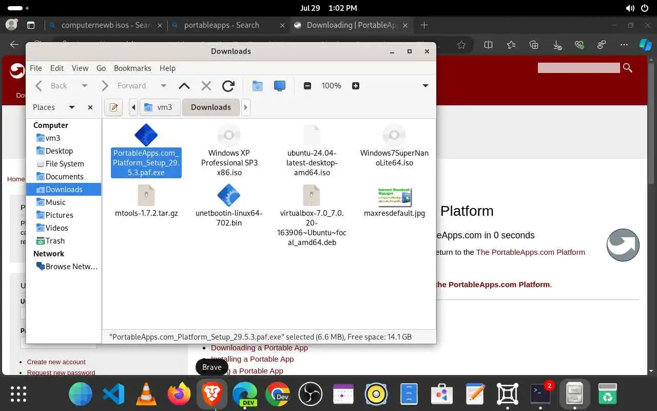This screenshot has width=657, height=411.
Task: Open new browser tab
Action: pyautogui.click(x=424, y=25)
